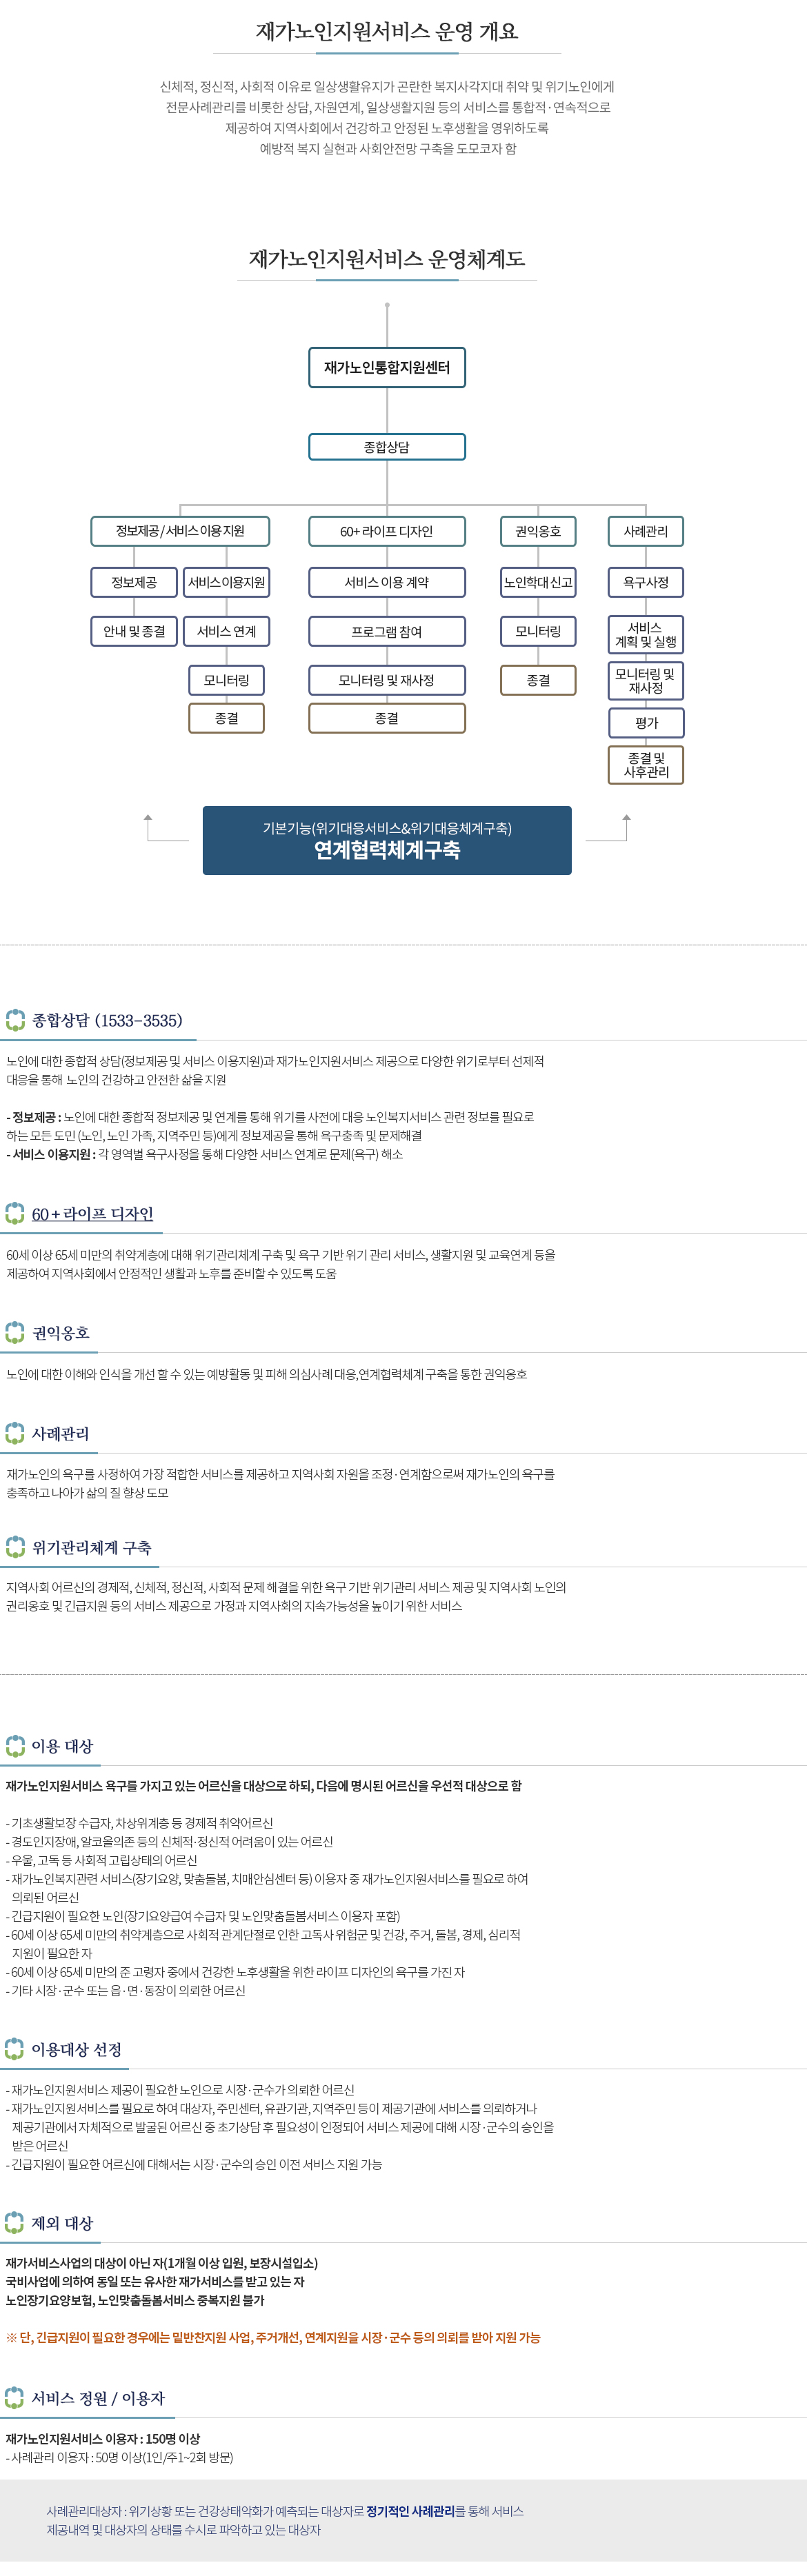The width and height of the screenshot is (807, 2574).
Task: Click the icon beside 사례관리 section heading
Action: tap(15, 1433)
